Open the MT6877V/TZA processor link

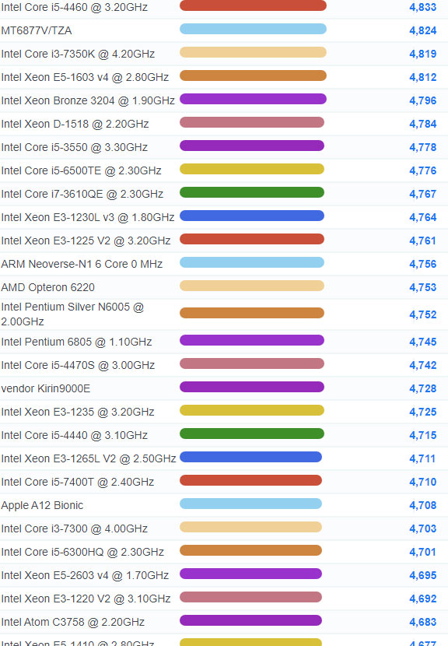pos(37,30)
